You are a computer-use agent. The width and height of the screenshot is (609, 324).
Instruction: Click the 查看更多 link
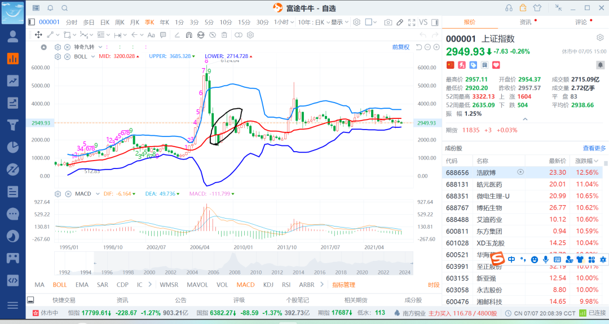point(594,148)
